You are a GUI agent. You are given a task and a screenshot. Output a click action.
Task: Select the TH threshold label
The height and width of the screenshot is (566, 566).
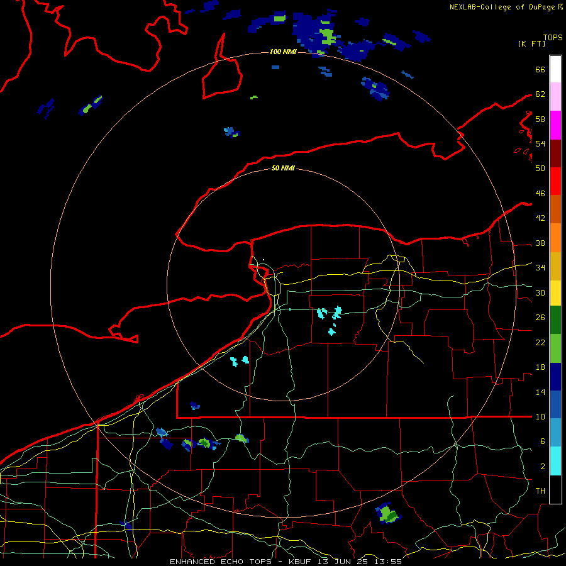click(540, 491)
